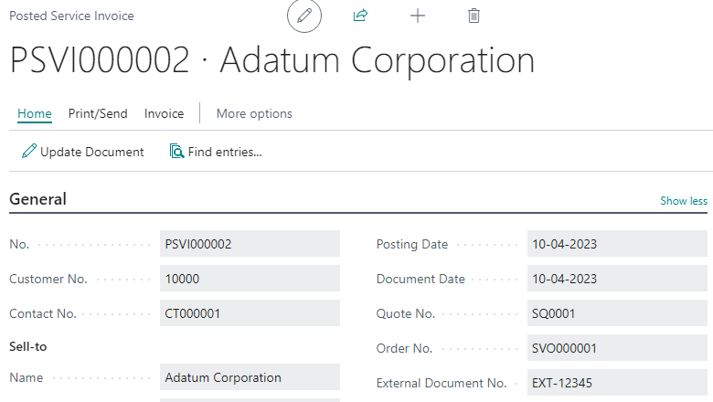
Task: Select the Name field Adatum Corporation
Action: tap(250, 377)
